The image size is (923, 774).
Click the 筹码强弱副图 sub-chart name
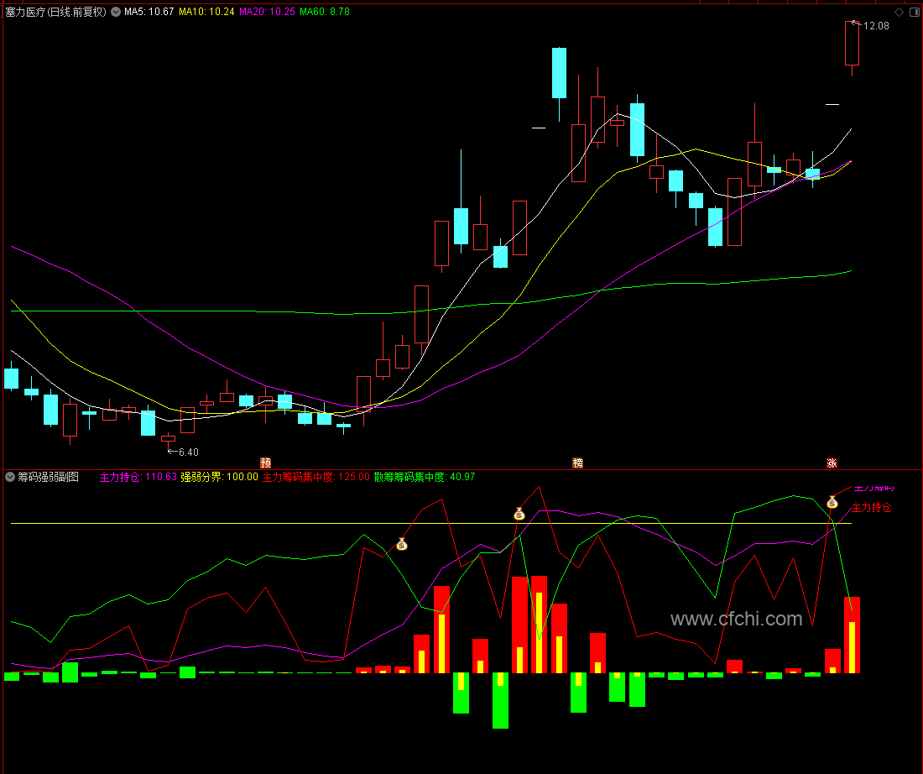(49, 477)
